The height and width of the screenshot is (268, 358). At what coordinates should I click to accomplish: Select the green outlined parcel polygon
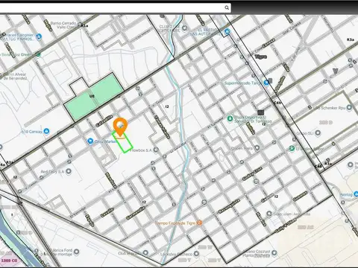click(122, 142)
